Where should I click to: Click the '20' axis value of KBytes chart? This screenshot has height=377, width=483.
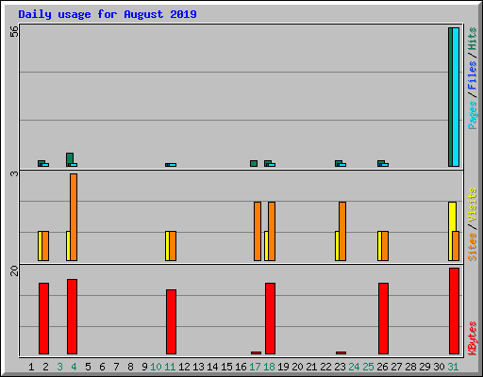pos(14,270)
